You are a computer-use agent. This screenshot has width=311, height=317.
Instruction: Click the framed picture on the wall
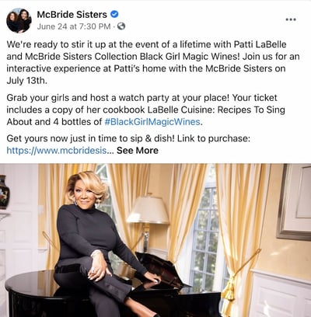tap(294, 201)
